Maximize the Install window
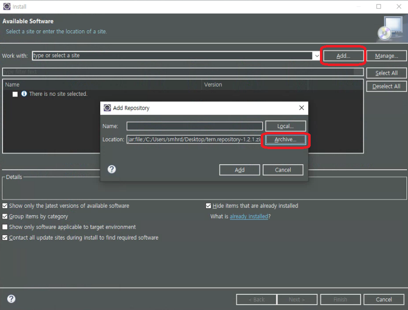Screen dimensions: 408x310 379,6
